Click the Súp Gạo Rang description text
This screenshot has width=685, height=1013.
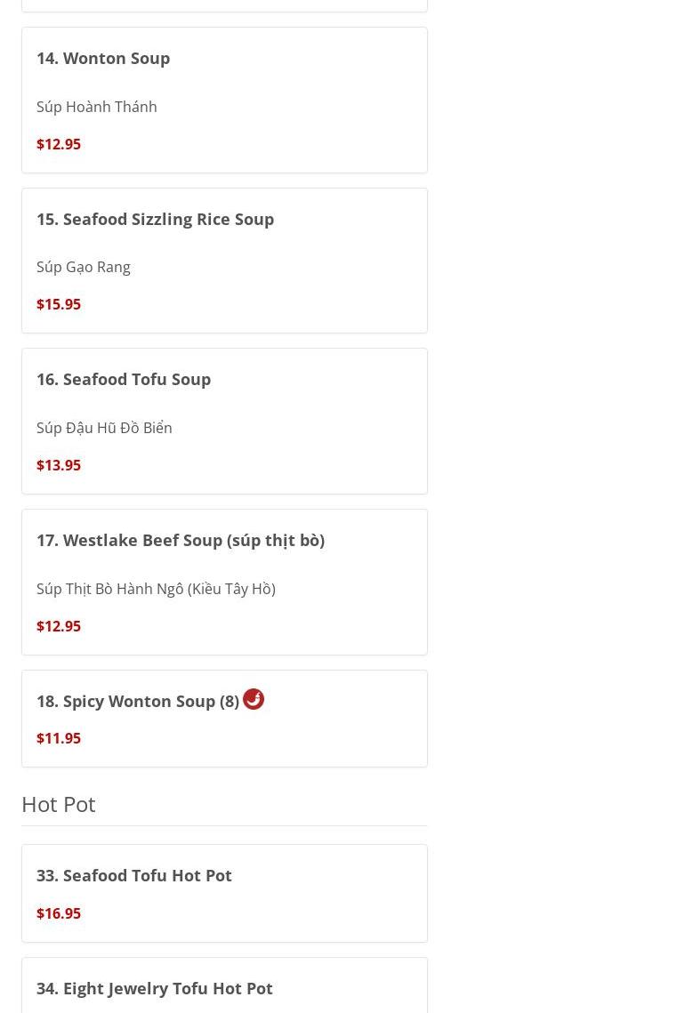84,267
